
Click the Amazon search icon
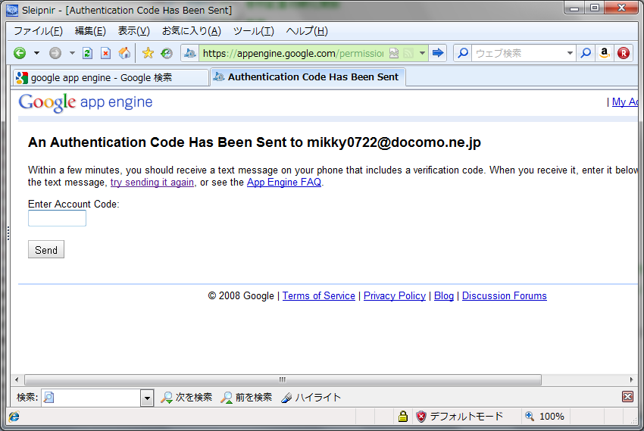coord(604,53)
